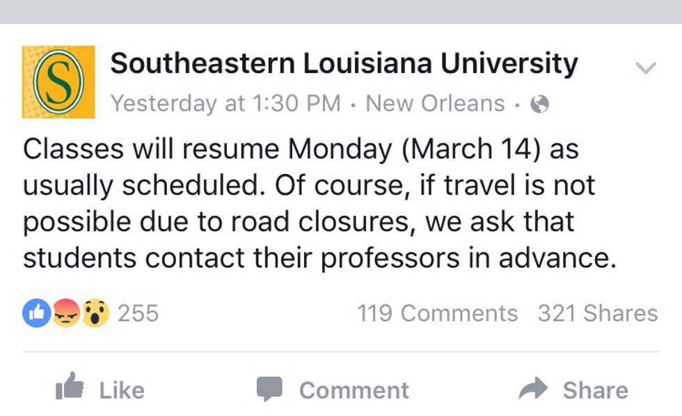The height and width of the screenshot is (416, 682).
Task: Click the wow face reaction icon
Action: pyautogui.click(x=95, y=313)
